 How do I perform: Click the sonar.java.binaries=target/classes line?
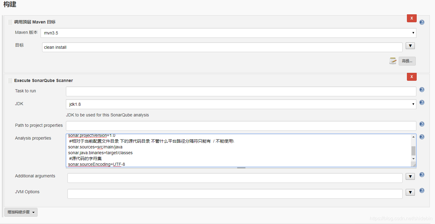[100, 153]
